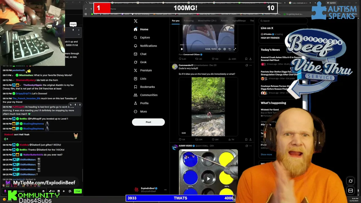The width and height of the screenshot is (361, 203).
Task: Unmute the bus seat video
Action: point(219,49)
